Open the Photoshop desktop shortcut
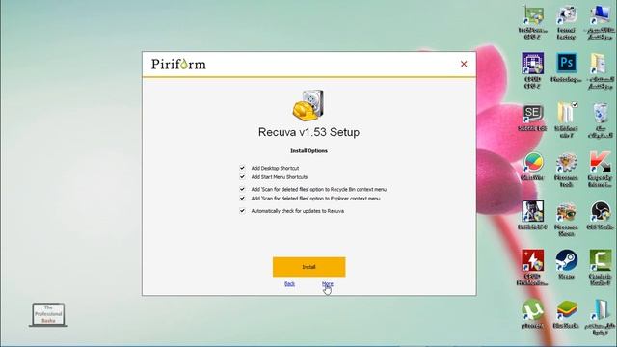617x347 pixels. 566,67
